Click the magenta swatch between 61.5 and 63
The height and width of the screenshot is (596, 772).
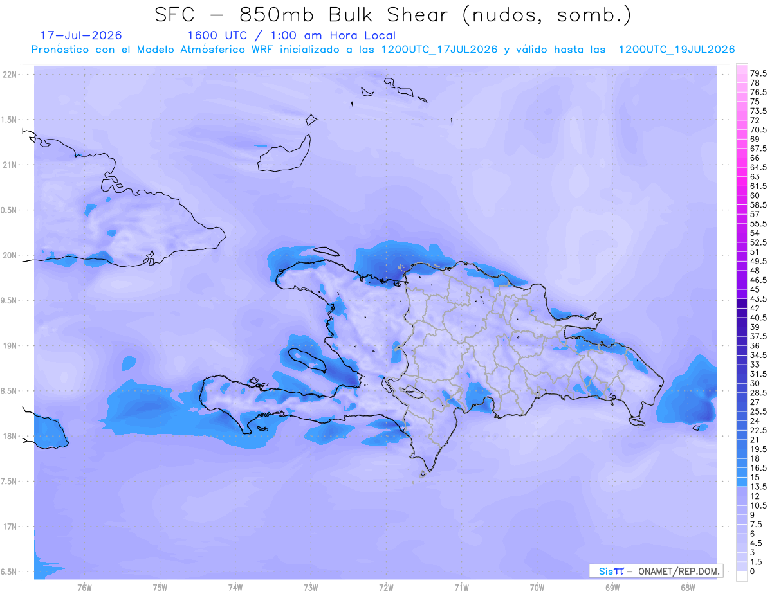[x=742, y=181]
